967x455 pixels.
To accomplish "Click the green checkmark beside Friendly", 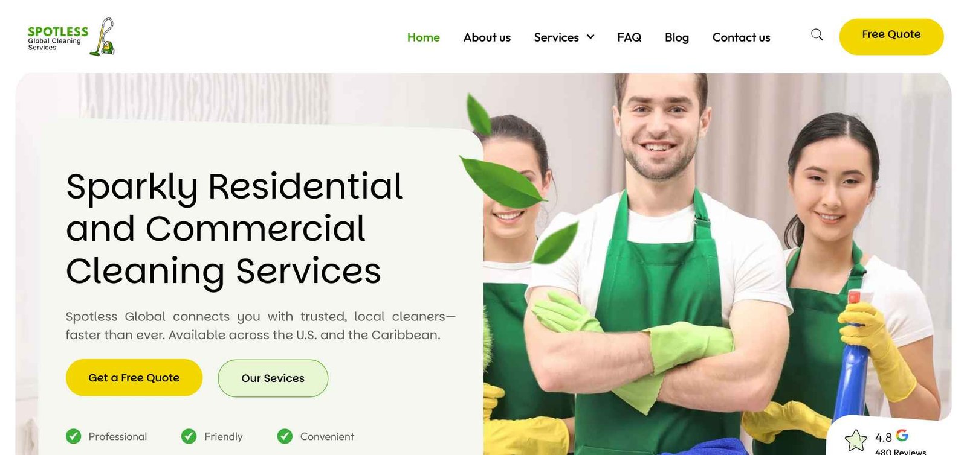I will coord(189,436).
